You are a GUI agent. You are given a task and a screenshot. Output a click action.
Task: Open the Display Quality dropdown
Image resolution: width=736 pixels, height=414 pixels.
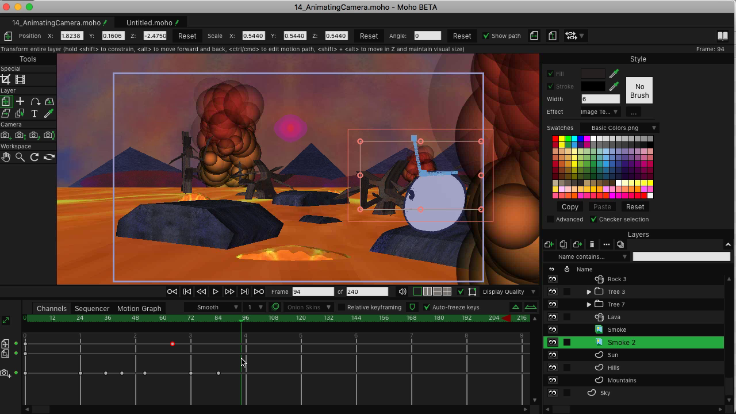coord(507,292)
